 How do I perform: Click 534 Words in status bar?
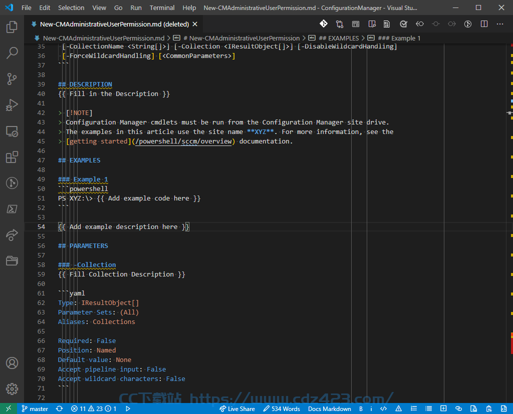click(x=282, y=408)
